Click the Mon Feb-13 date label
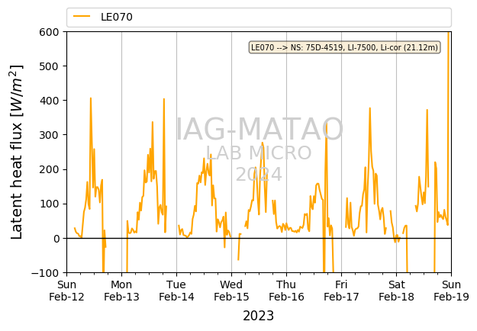This screenshot has width=477, height=331. click(121, 291)
